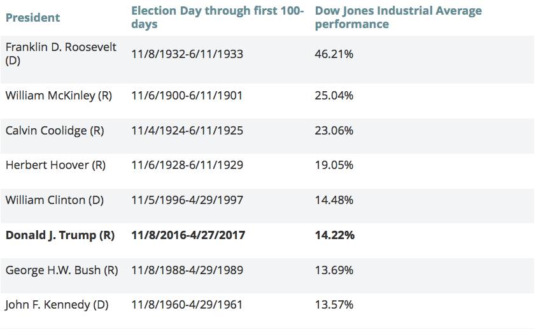Click the President column header

click(x=33, y=17)
